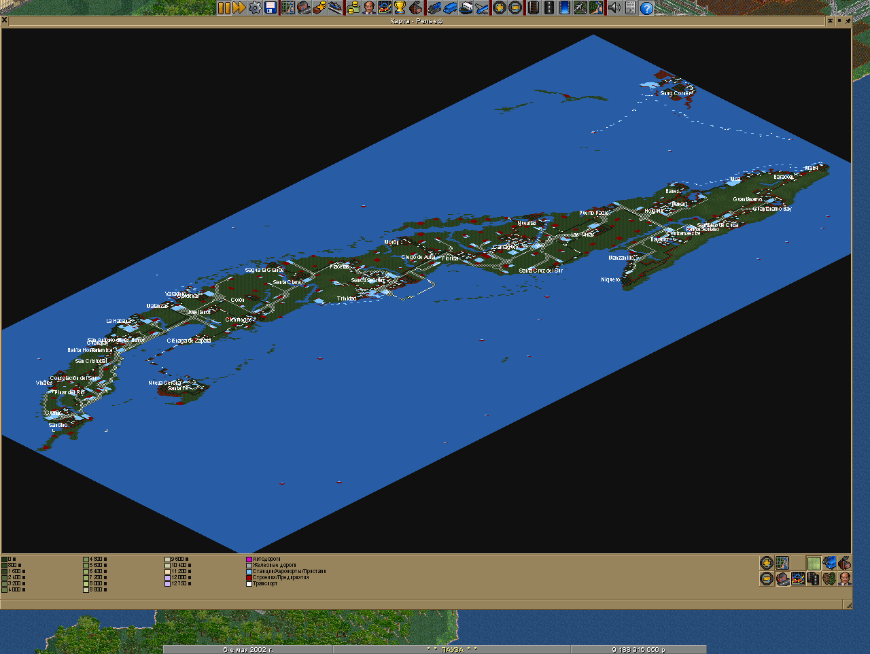Open the railway construction toolbar icon
The width and height of the screenshot is (870, 654).
pos(534,7)
